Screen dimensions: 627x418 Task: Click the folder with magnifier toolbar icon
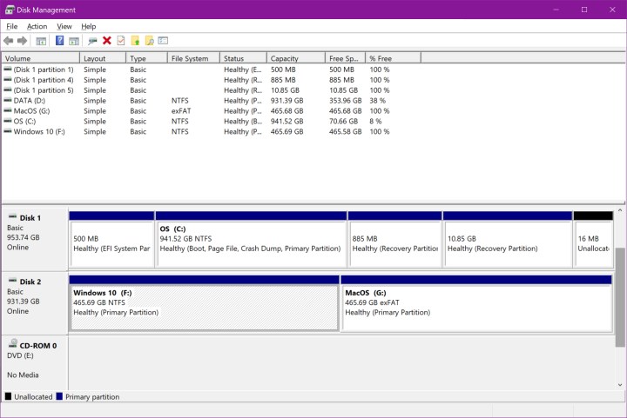pyautogui.click(x=149, y=41)
